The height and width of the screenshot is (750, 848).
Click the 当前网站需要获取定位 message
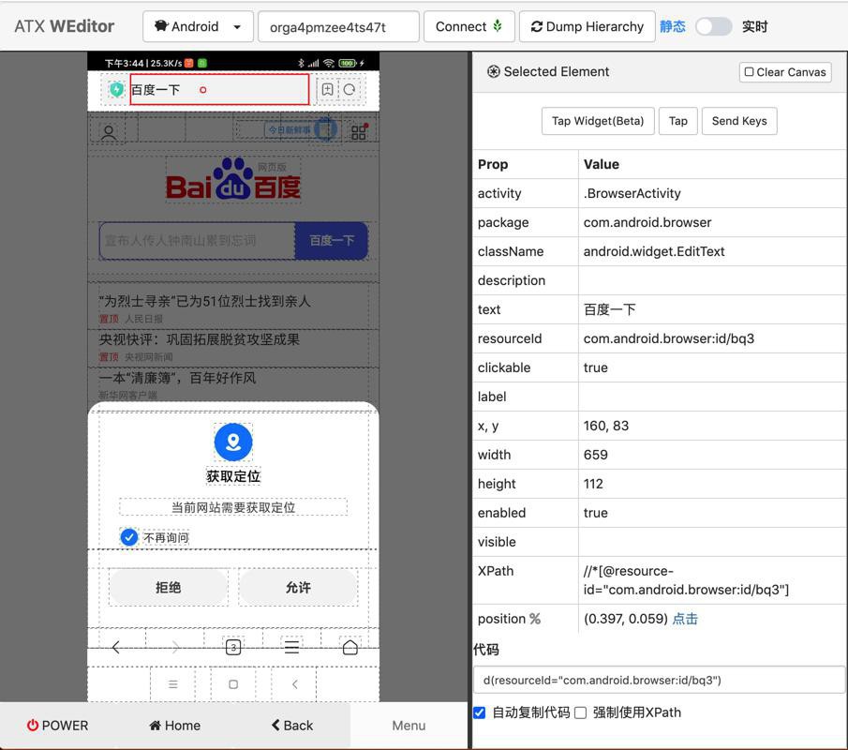pos(233,507)
